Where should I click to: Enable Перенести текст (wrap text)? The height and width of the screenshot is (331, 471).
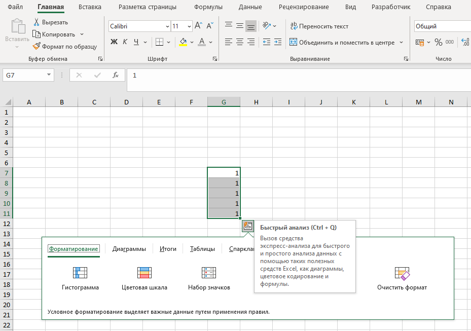click(322, 26)
